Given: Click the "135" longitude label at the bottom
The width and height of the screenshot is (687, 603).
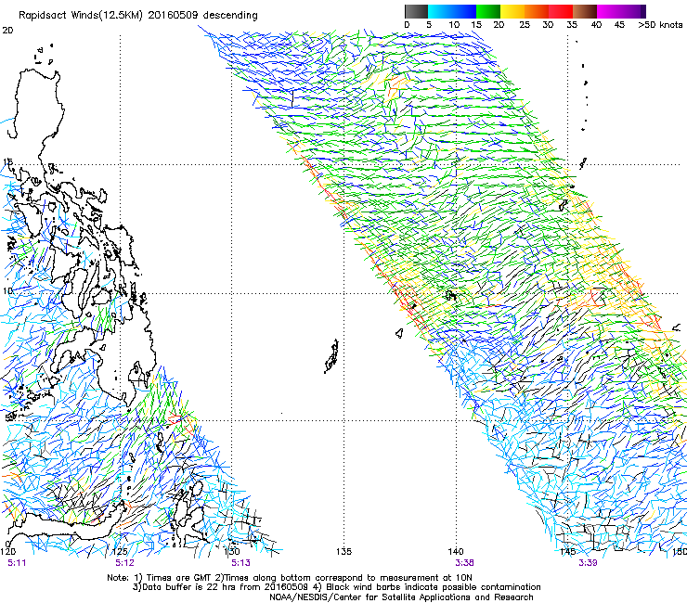Looking at the screenshot, I should point(343,552).
